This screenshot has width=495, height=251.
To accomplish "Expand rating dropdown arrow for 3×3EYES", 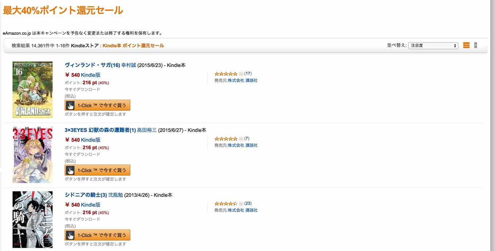I will click(241, 139).
